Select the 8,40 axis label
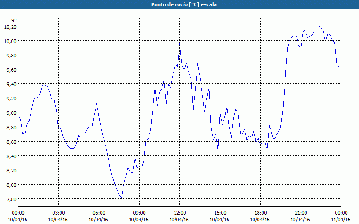 12,156
